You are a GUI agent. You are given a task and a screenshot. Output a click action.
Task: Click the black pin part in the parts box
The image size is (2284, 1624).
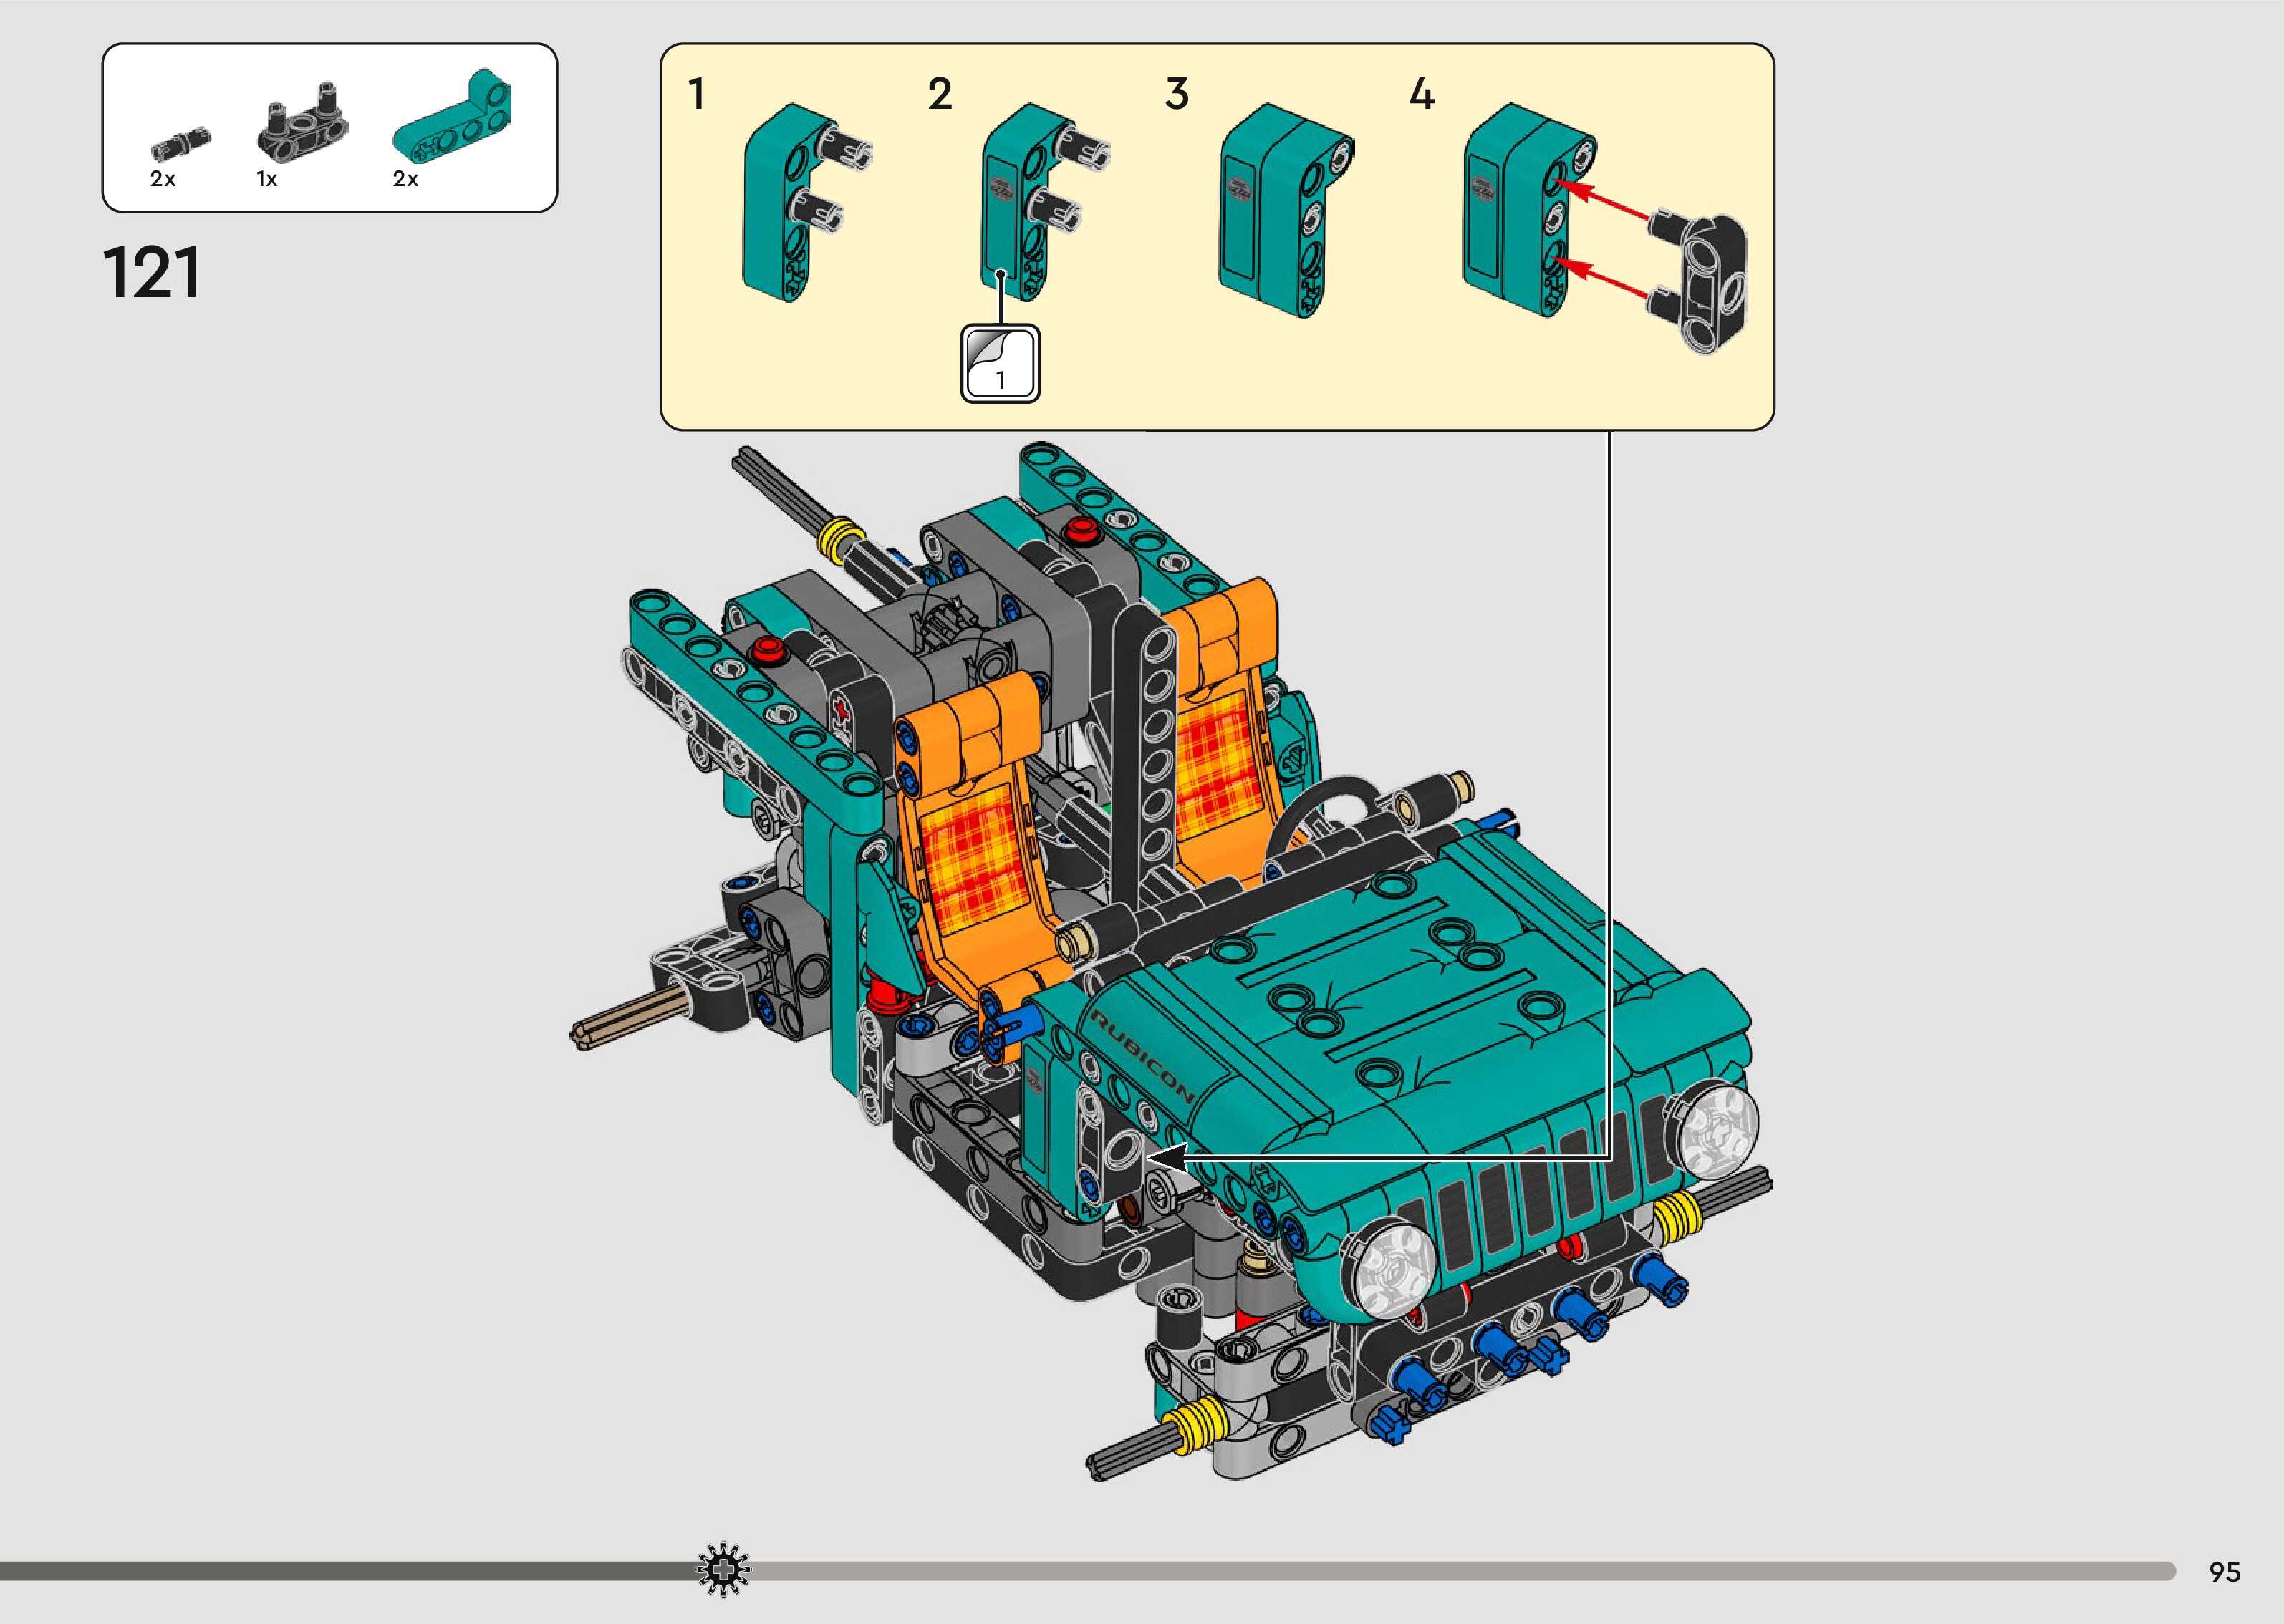(181, 143)
